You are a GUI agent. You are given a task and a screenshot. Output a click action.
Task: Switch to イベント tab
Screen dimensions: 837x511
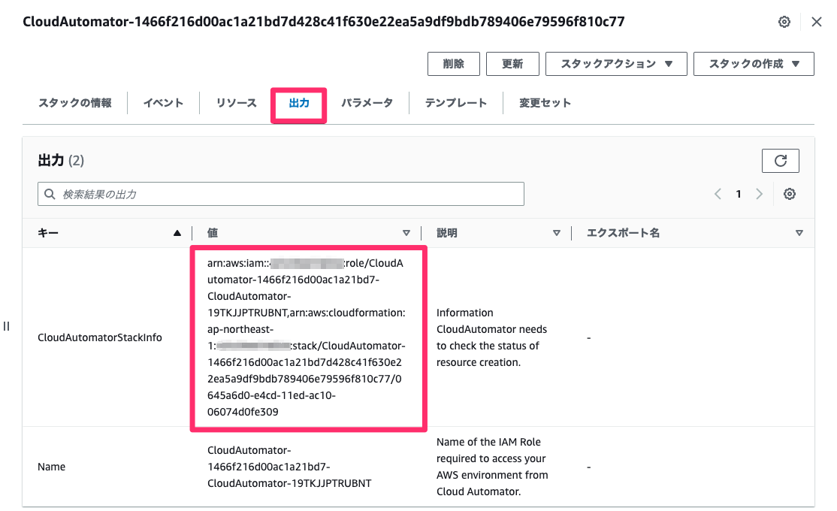point(163,103)
